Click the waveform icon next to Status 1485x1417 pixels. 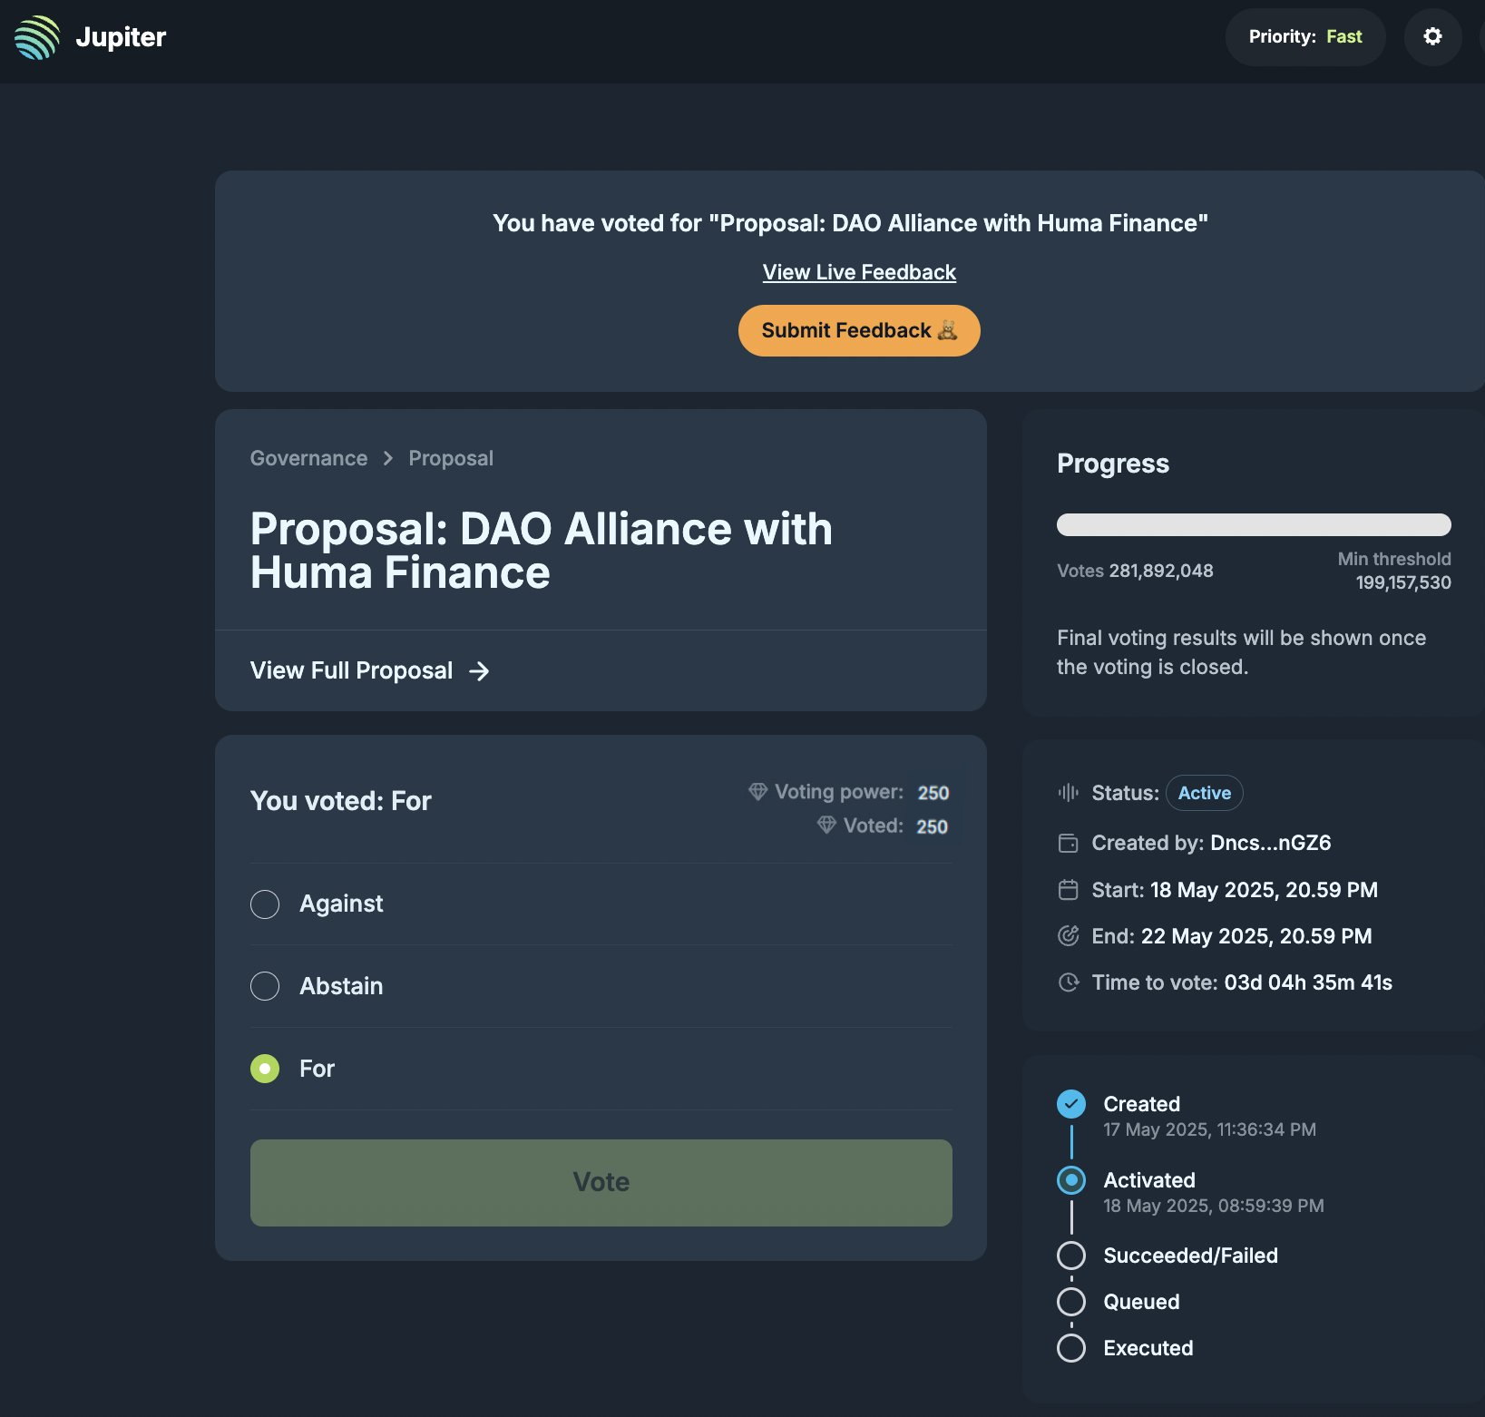pyautogui.click(x=1069, y=793)
